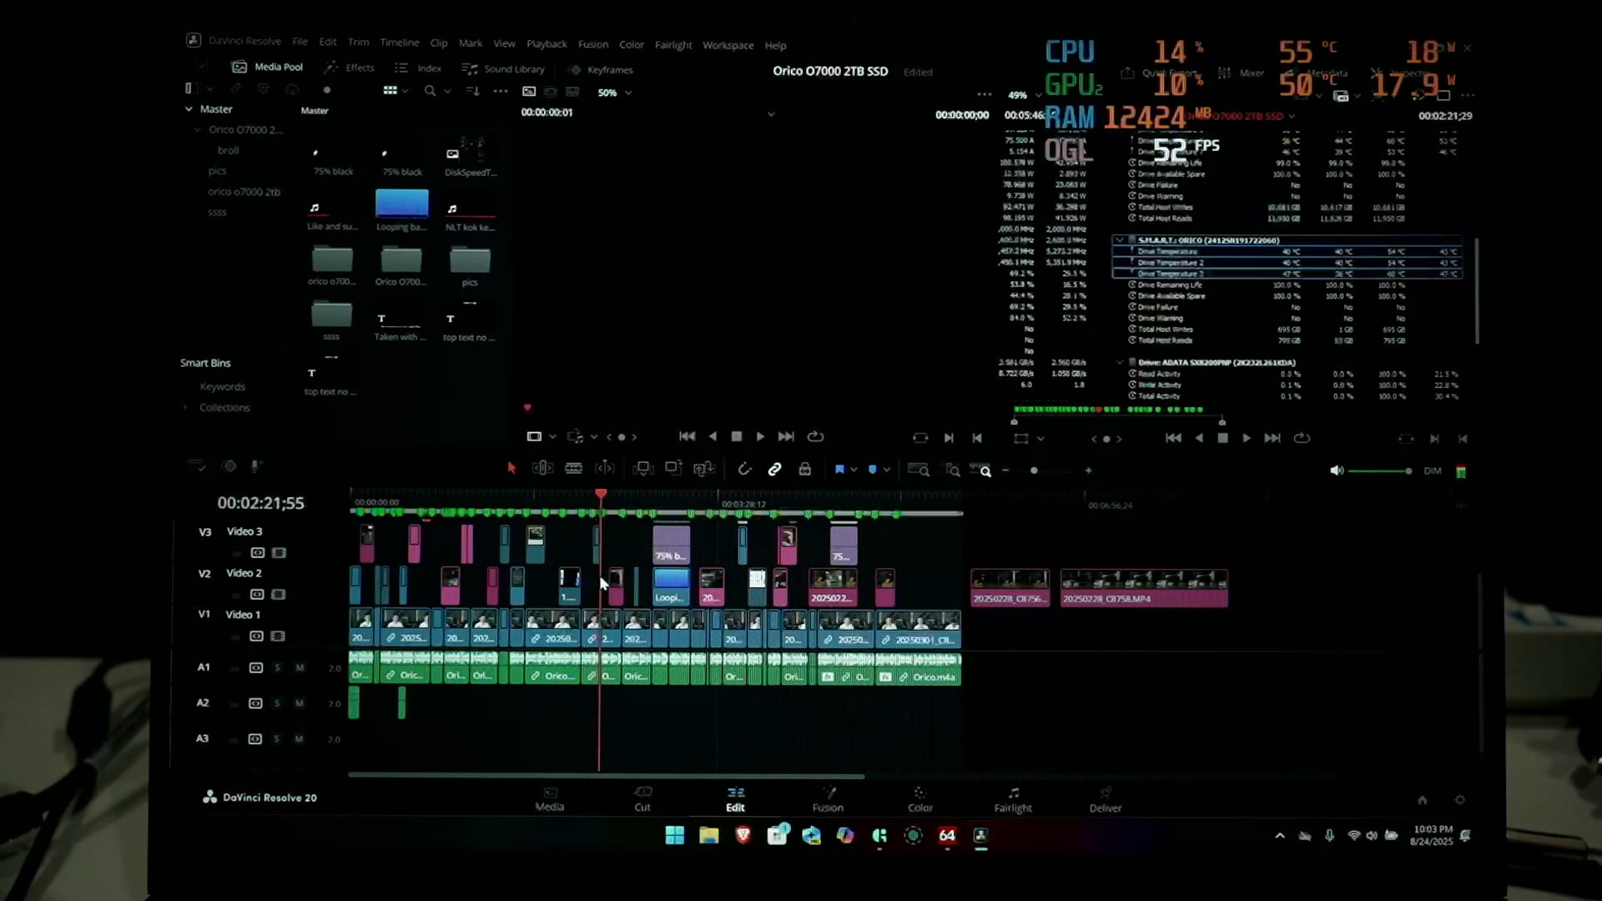
Task: Click the Media Pool button
Action: point(268,67)
